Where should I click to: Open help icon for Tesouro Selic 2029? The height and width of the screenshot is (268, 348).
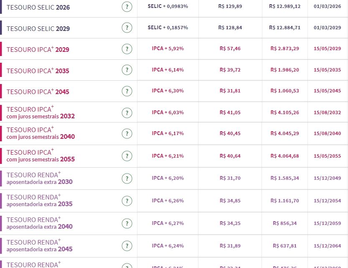127,28
